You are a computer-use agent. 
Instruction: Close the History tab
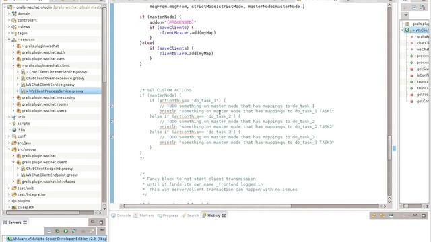pos(224,216)
